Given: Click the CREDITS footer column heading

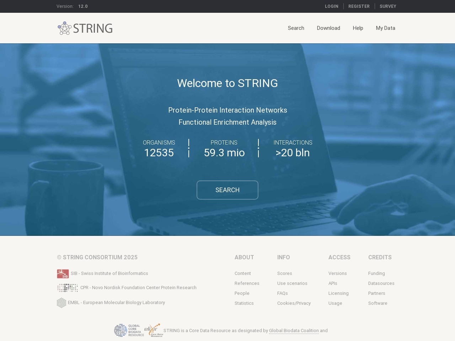Looking at the screenshot, I should click(x=380, y=258).
